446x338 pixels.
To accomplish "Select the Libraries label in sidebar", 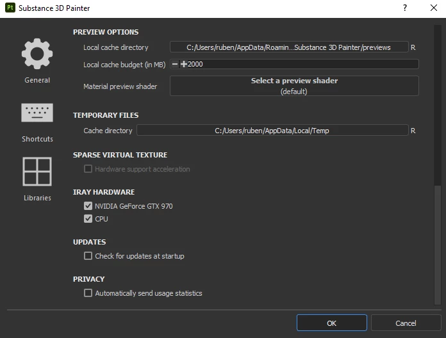I will [x=37, y=198].
